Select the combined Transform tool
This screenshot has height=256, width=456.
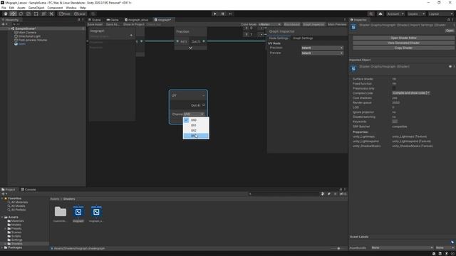(x=43, y=14)
